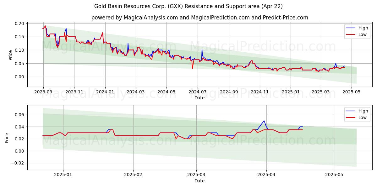Screen dimensions: 377x188
Task: Click the '0.06' y-axis label
Action: pos(19,115)
